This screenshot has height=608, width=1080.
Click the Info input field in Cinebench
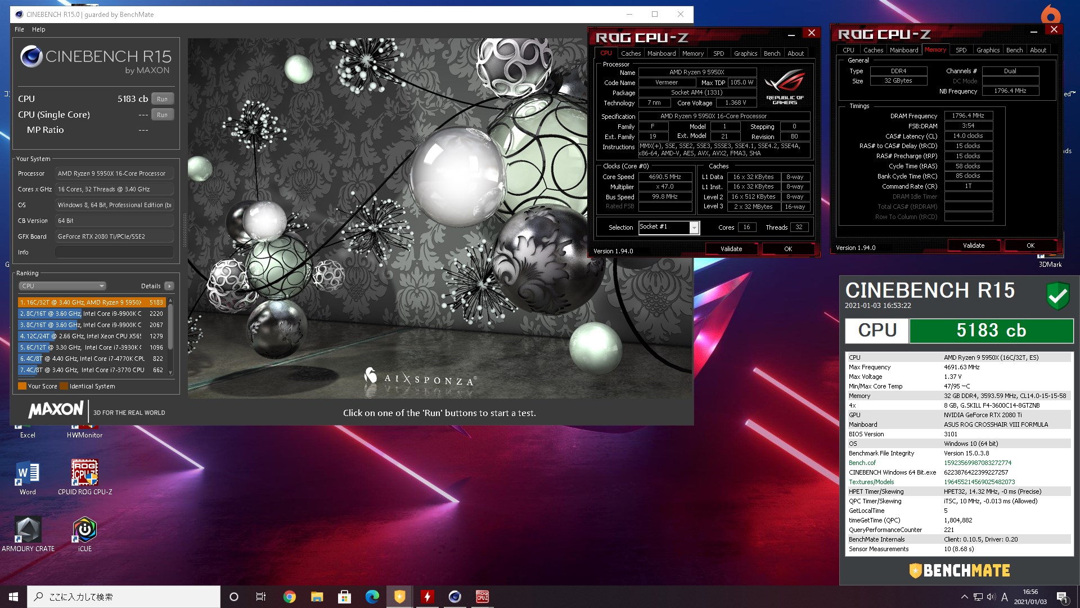114,252
